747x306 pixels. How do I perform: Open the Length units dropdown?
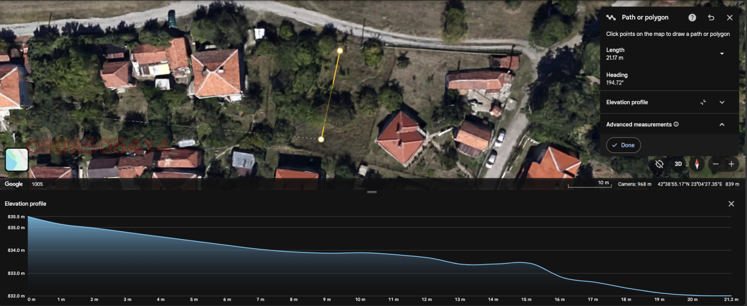pyautogui.click(x=722, y=54)
